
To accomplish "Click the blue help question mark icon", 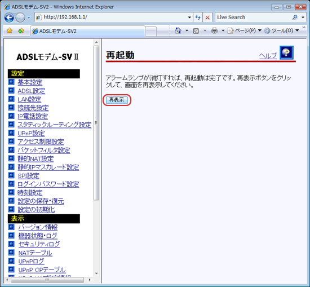I will coord(286,52).
